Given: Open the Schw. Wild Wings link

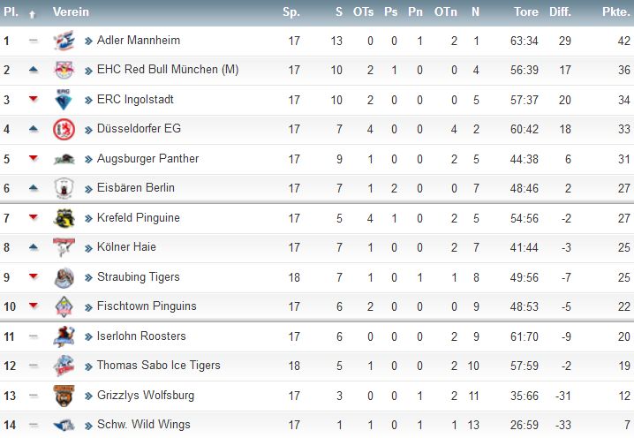Looking at the screenshot, I should 144,424.
